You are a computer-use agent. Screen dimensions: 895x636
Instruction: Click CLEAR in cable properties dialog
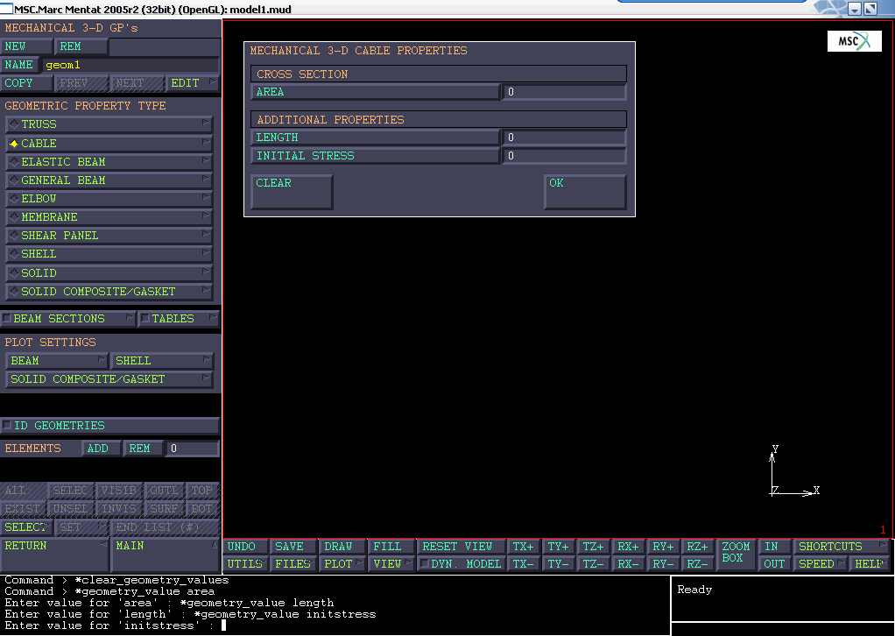292,192
